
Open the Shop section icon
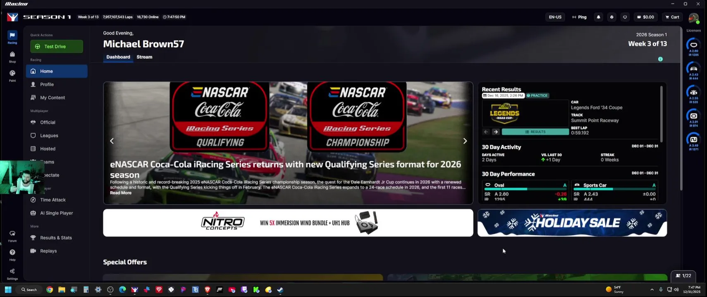click(12, 57)
